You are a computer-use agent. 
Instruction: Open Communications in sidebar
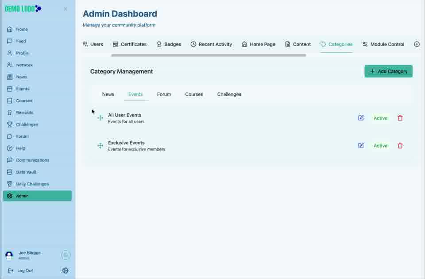[37, 160]
